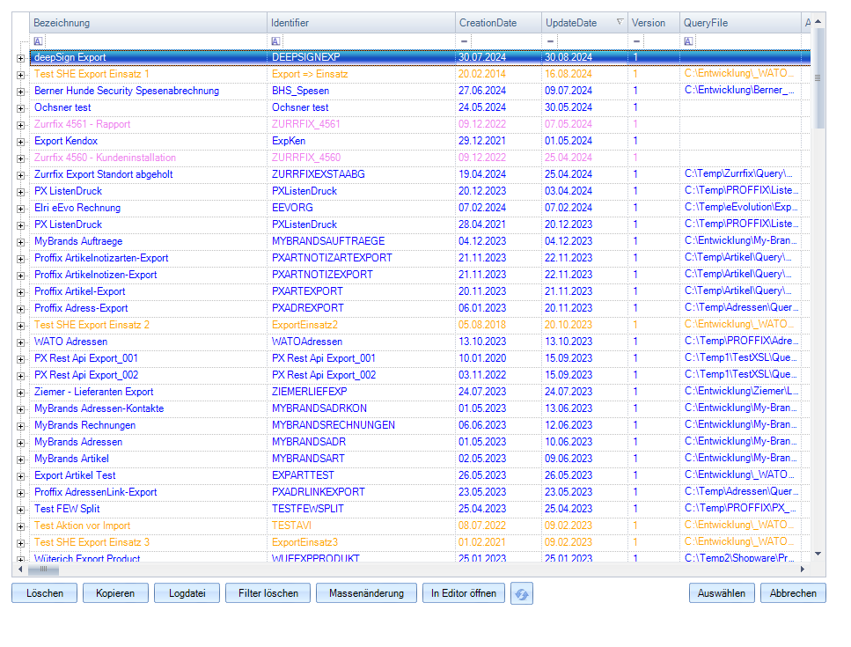Expand the MyBrands Artikel row
Viewport: 851px width, 647px height.
[20, 460]
